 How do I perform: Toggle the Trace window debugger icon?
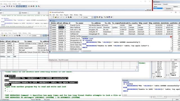coord(17,6)
